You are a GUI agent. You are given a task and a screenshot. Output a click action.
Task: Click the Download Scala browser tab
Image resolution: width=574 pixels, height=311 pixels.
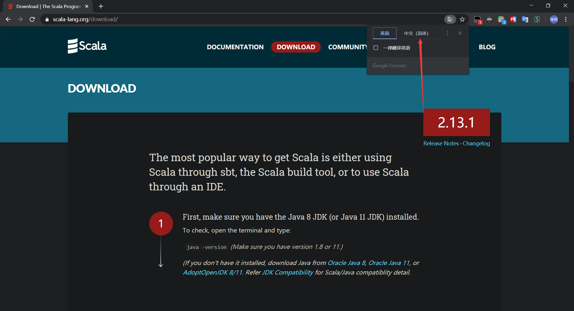[x=48, y=6]
